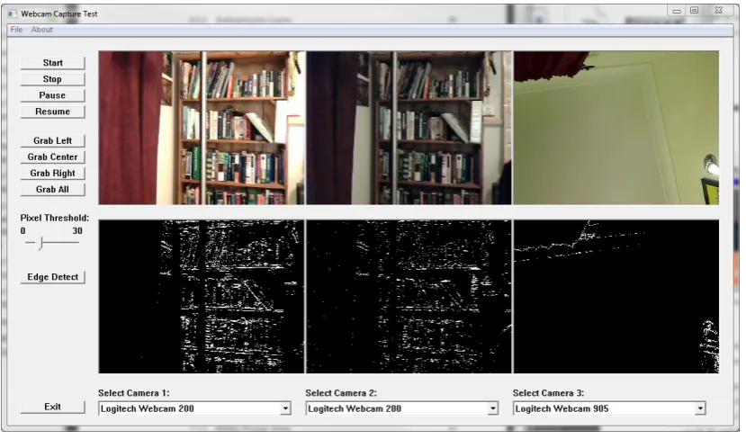This screenshot has width=746, height=439.
Task: Grab the right camera frame
Action: tap(52, 173)
